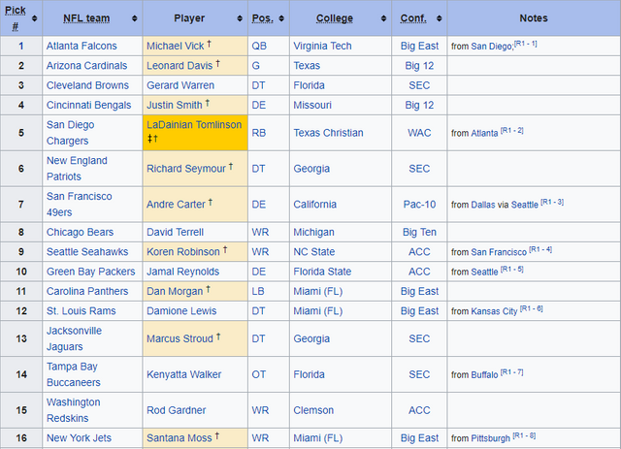This screenshot has height=449, width=621.
Task: Open LaDainian Tomlinson player page
Action: 194,125
